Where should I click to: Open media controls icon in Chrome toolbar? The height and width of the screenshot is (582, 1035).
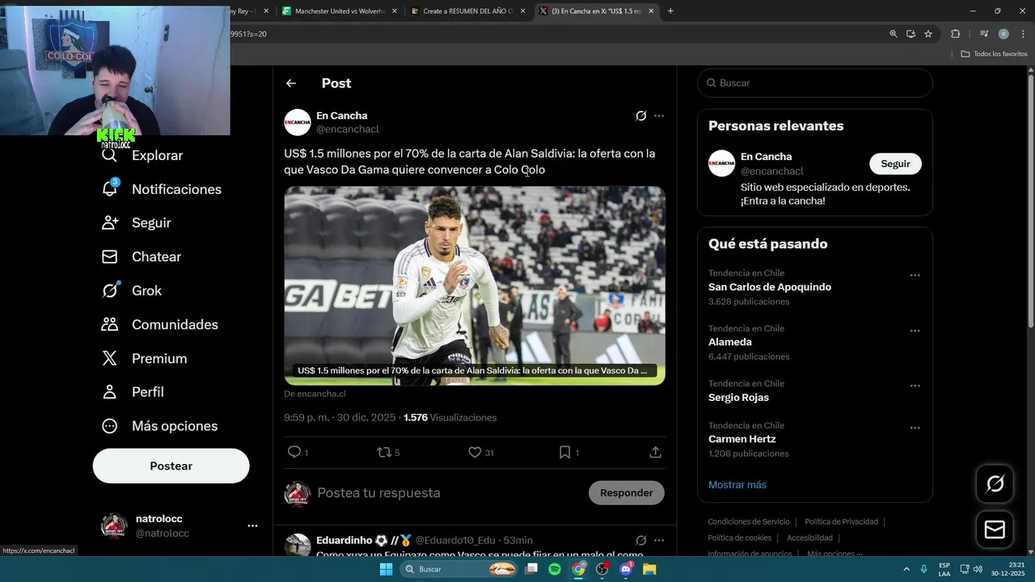(x=984, y=34)
